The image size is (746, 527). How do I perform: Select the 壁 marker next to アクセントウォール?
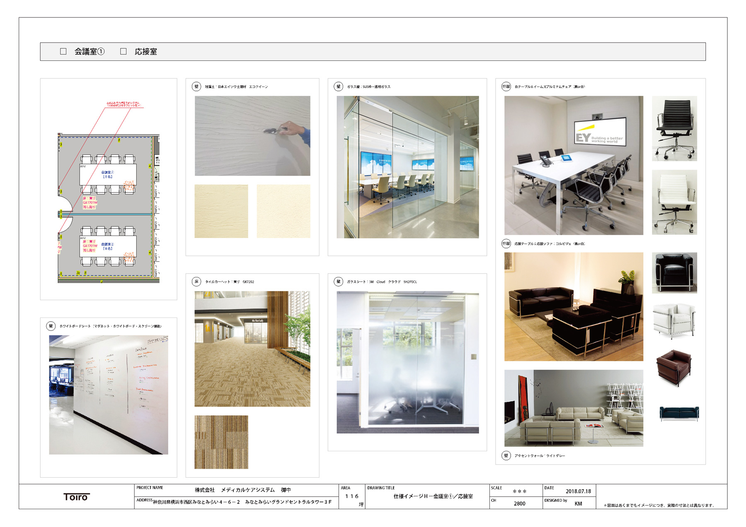[x=506, y=455]
